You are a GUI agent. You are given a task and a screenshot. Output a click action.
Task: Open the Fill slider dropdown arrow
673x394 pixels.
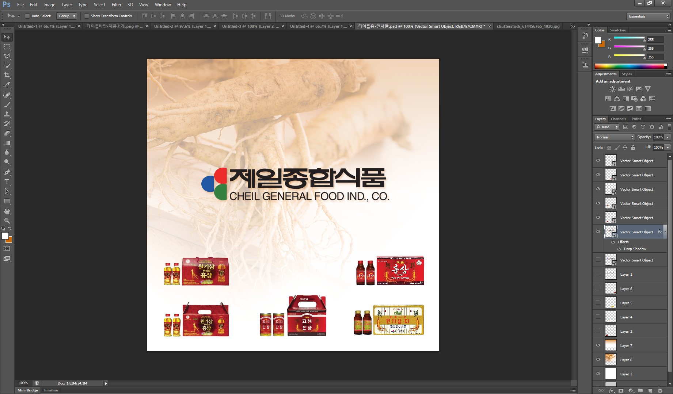point(668,148)
